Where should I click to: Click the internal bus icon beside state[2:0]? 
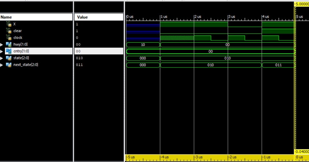pyautogui.click(x=8, y=58)
